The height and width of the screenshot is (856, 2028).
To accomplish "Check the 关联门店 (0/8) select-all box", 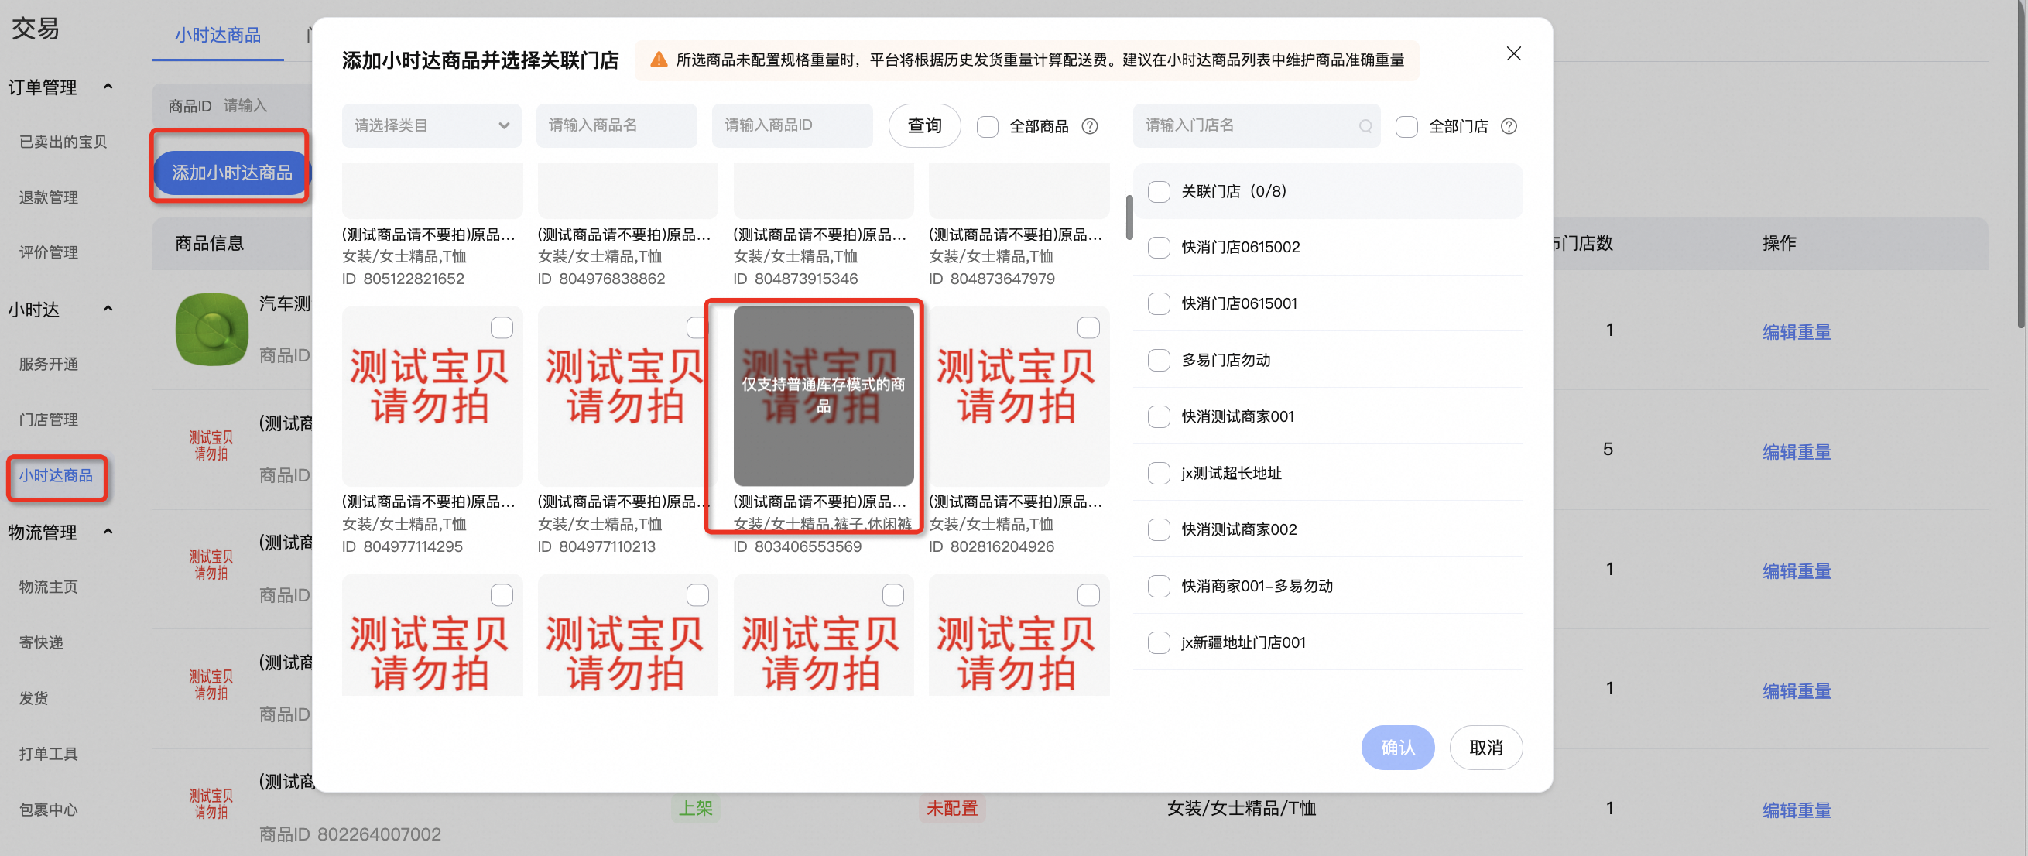I will coord(1159,191).
